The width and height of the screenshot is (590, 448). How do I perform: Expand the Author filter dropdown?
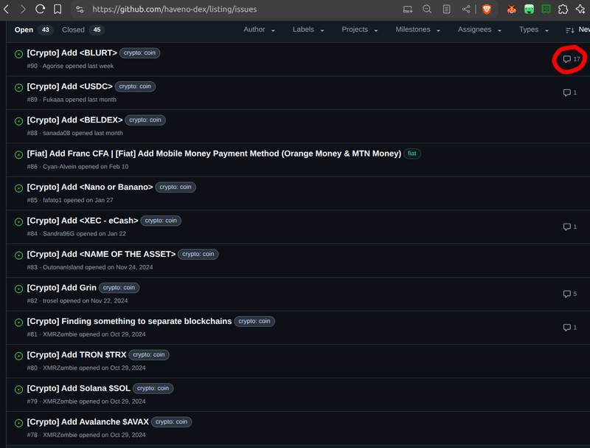pyautogui.click(x=259, y=30)
